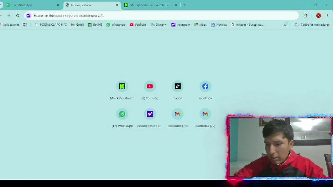
Task: Open the Extensions puzzle icon
Action: click(305, 16)
